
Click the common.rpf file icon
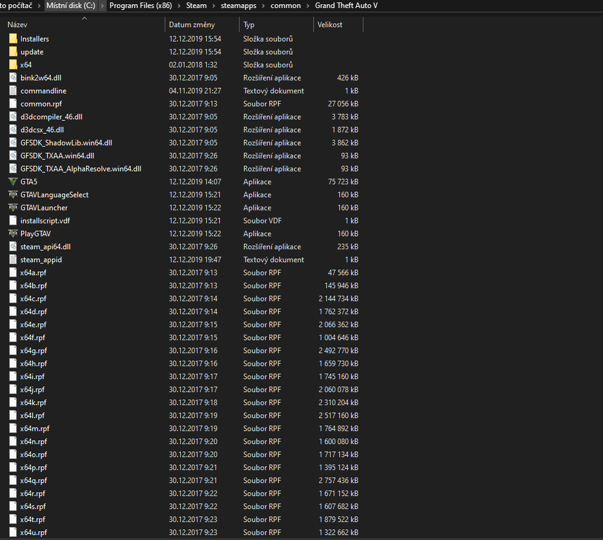click(13, 104)
